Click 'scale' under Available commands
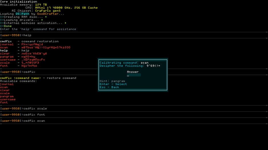268x150 pixels. tap(5, 93)
